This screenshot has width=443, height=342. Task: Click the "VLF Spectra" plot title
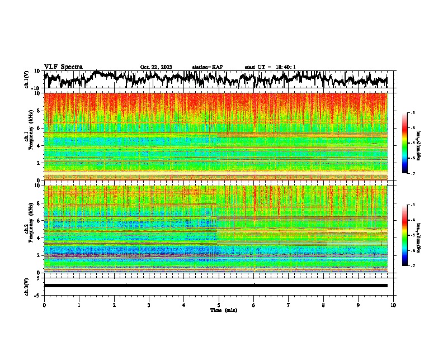(x=63, y=66)
